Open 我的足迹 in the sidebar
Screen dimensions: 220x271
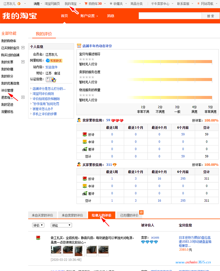(7, 105)
